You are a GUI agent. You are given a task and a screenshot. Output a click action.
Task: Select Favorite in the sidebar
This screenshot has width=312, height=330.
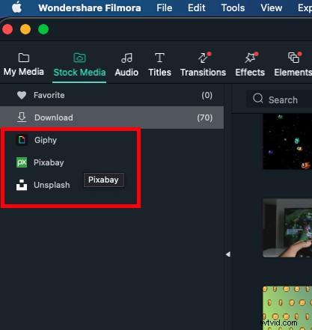coord(111,95)
